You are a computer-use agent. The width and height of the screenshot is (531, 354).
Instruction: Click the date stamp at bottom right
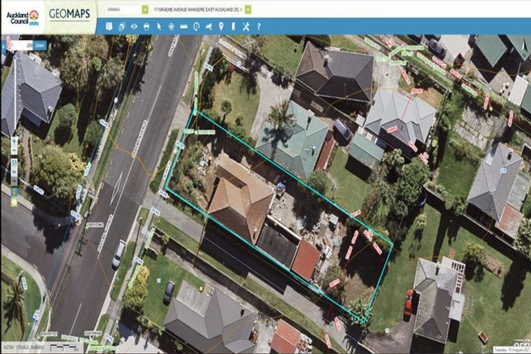[x=511, y=350]
